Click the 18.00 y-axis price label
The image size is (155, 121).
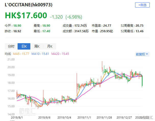click(11, 83)
